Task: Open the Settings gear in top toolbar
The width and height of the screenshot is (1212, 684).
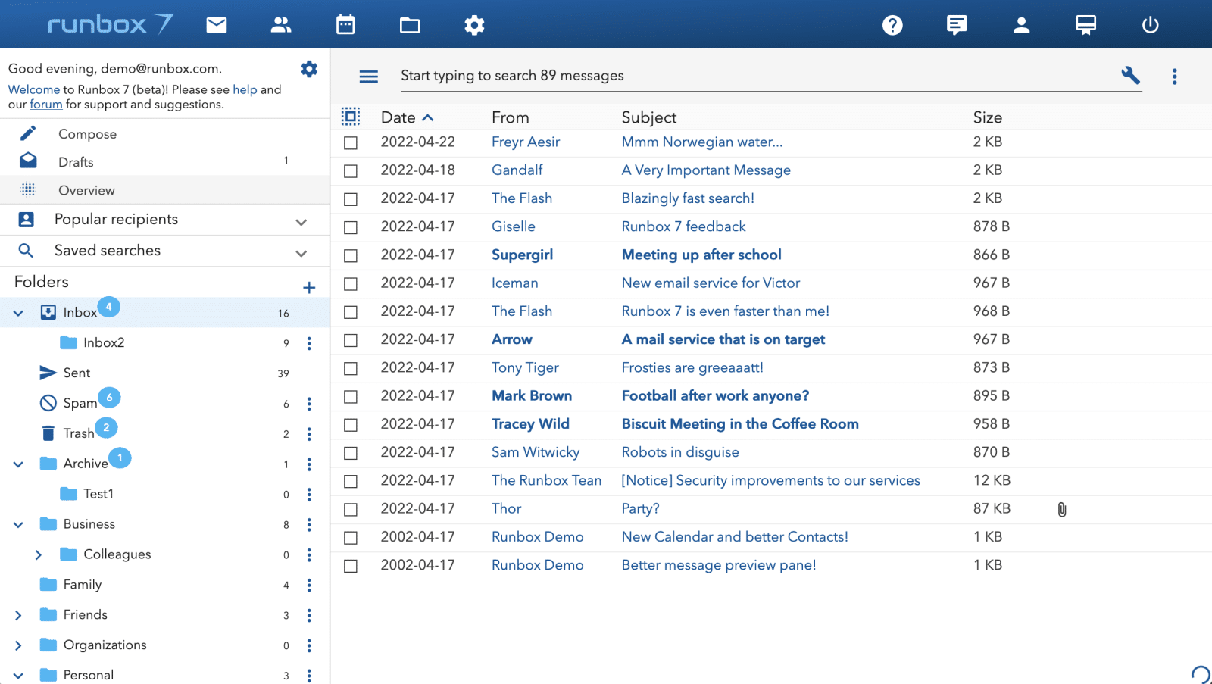Action: (x=474, y=24)
